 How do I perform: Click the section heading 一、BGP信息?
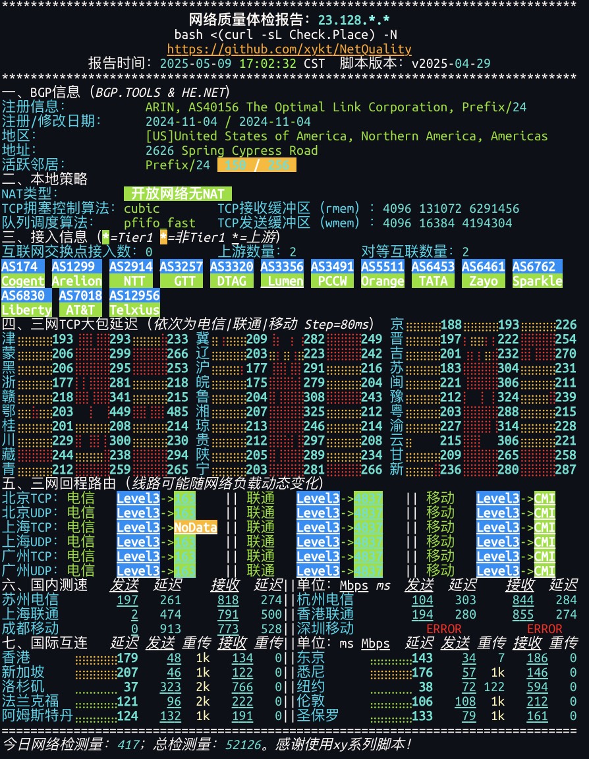click(41, 92)
